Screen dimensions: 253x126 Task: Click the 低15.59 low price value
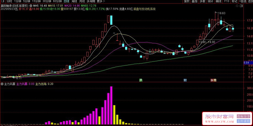click(x=45, y=9)
